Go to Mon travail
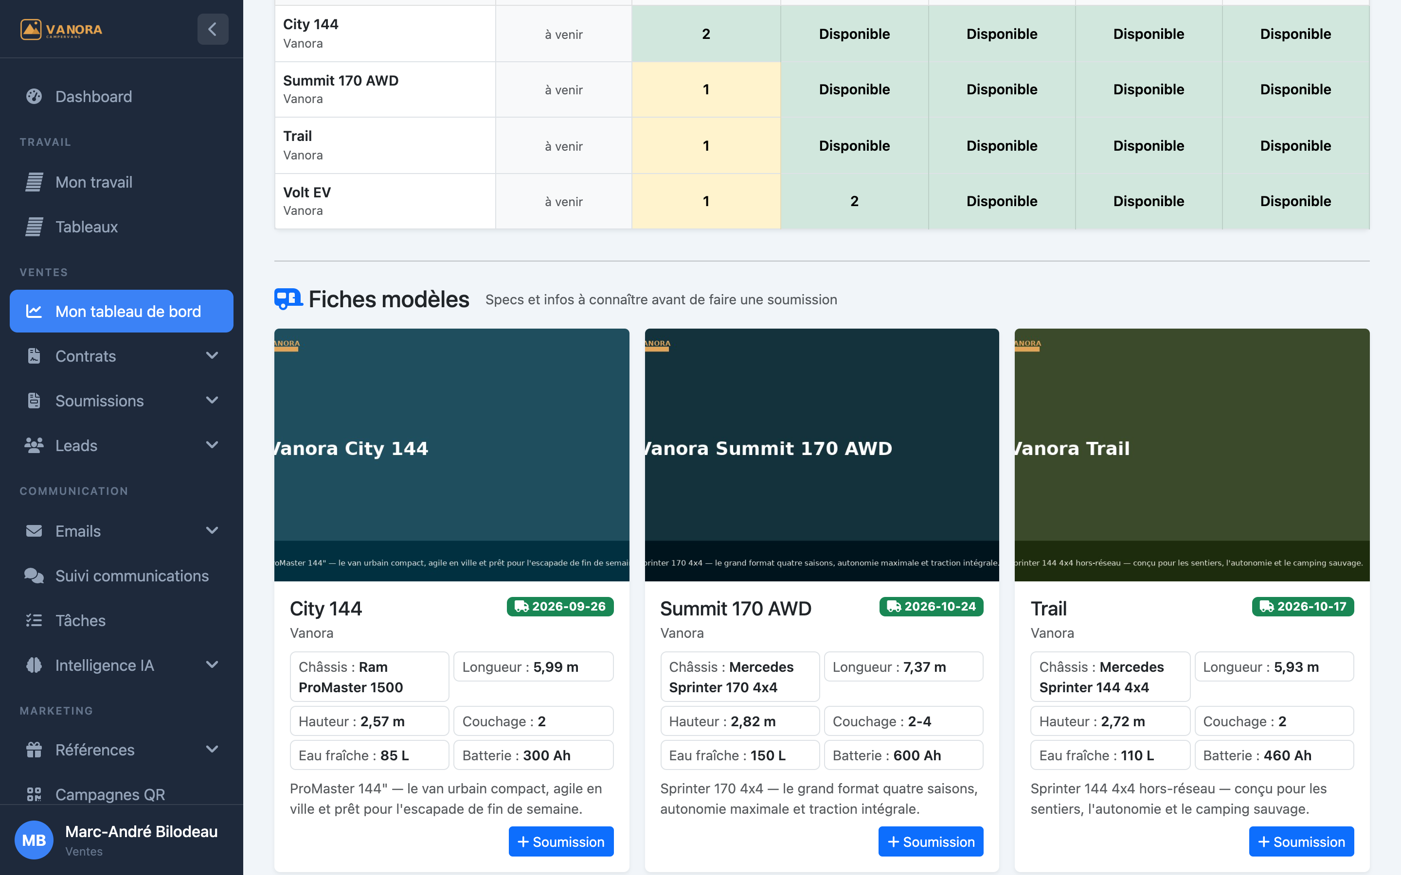 click(122, 182)
